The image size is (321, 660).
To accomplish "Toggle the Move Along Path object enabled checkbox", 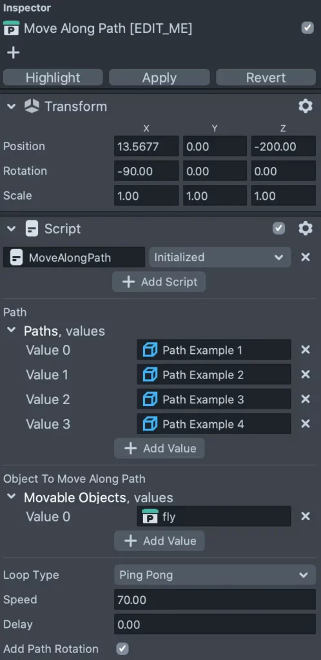I will (x=307, y=28).
